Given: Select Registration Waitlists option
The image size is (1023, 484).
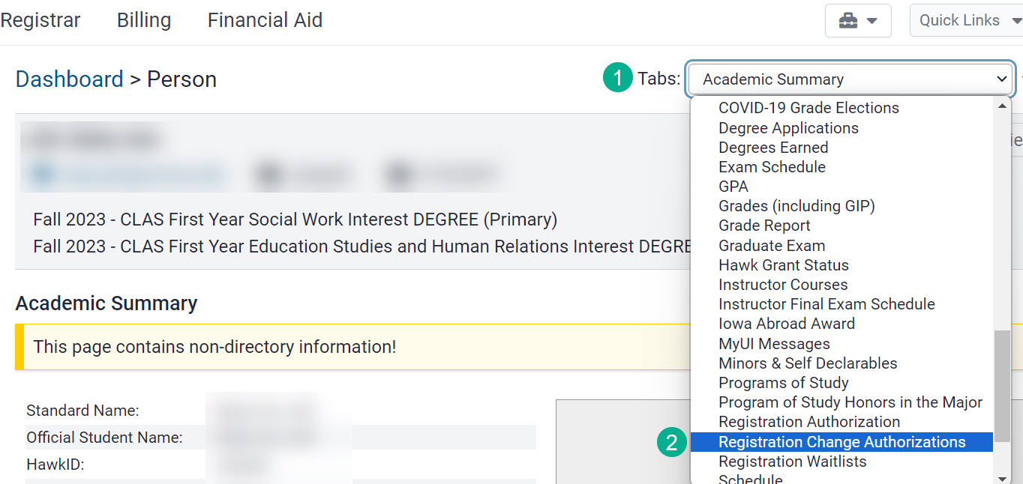Looking at the screenshot, I should [x=792, y=462].
